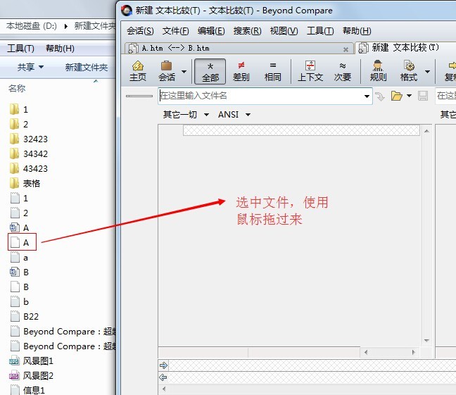Select the blank-icon file A with a highlight box

[x=22, y=242]
